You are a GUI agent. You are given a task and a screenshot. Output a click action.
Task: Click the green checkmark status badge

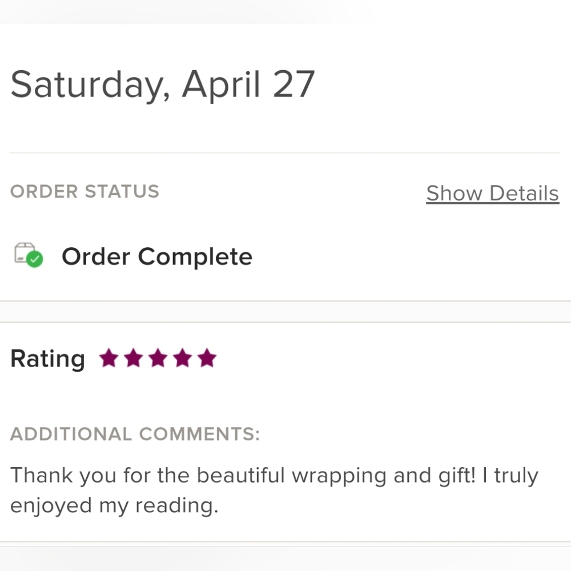pyautogui.click(x=35, y=260)
